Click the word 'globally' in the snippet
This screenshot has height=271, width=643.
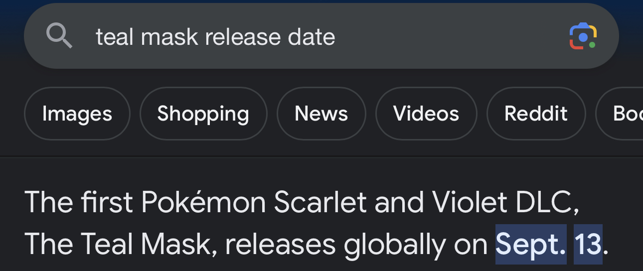(x=395, y=245)
